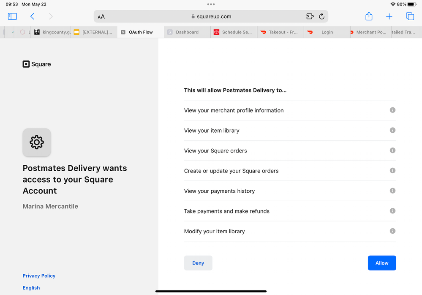Viewport: 422px width, 295px height.
Task: Show info for item library viewing permission
Action: pos(392,130)
